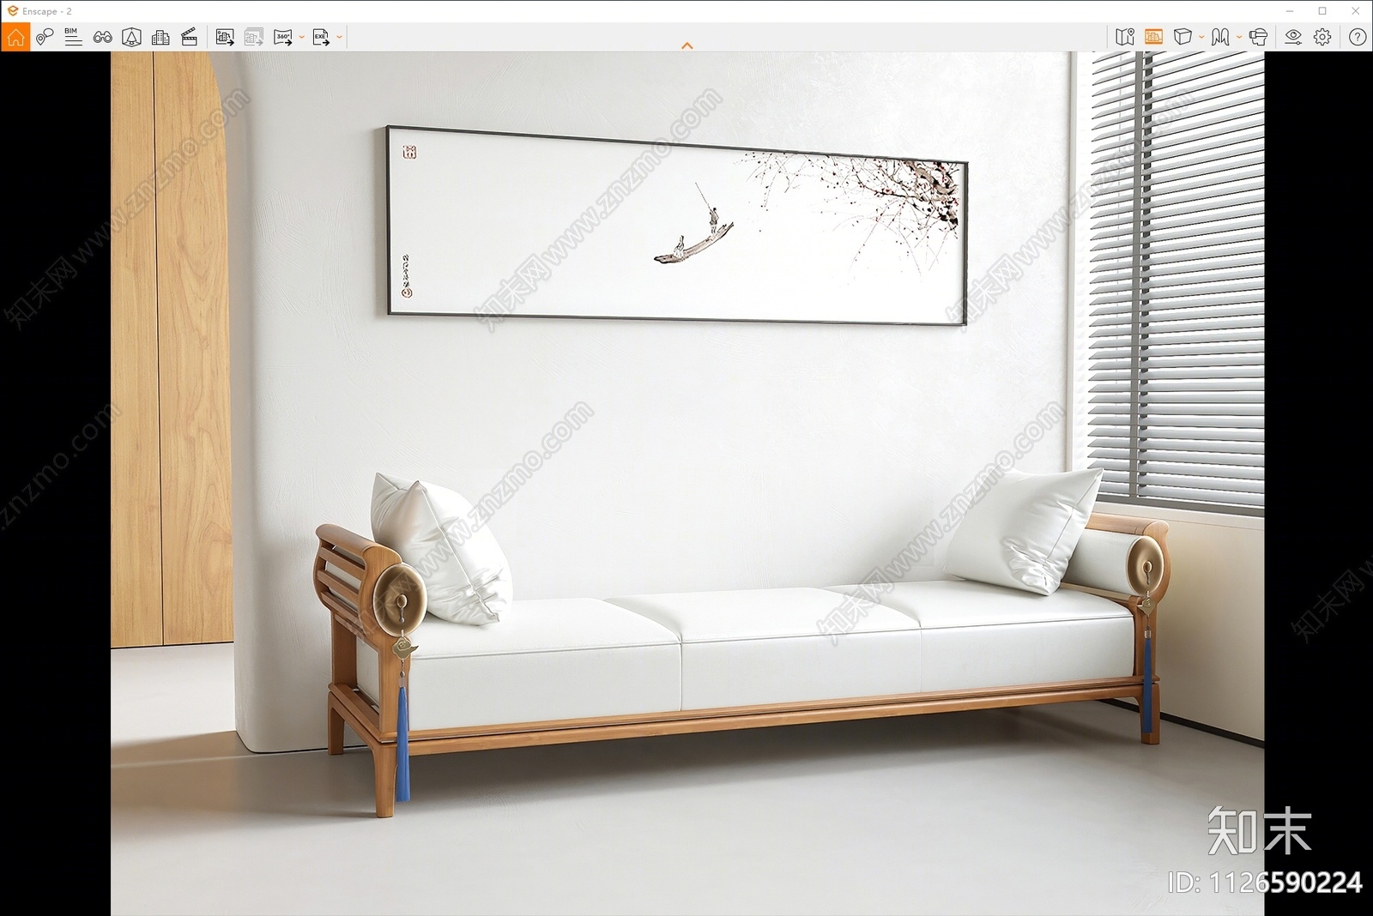Enable the Virtual Reality headset icon
The image size is (1373, 916).
click(x=1259, y=37)
